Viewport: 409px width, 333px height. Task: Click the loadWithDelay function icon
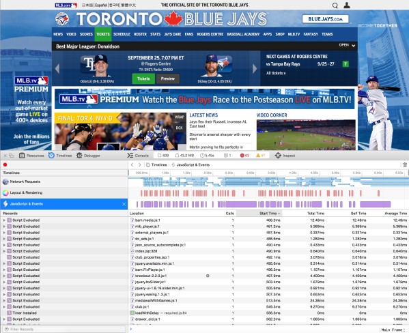[x=132, y=313]
